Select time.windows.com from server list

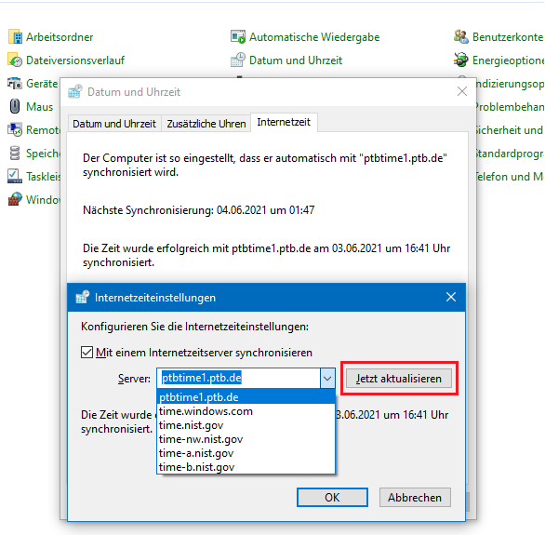tap(246, 411)
